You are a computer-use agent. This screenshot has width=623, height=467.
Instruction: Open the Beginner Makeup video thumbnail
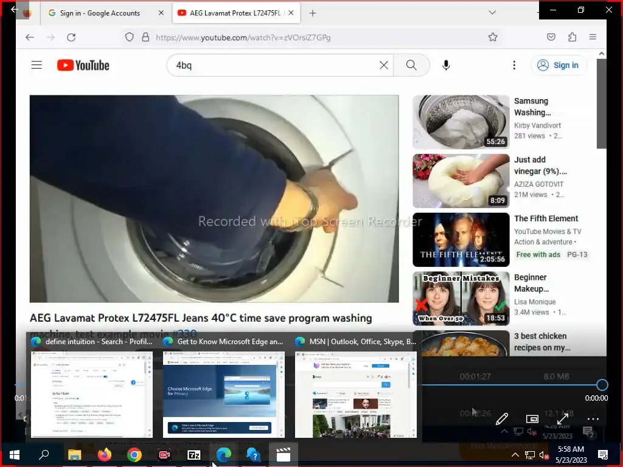461,299
